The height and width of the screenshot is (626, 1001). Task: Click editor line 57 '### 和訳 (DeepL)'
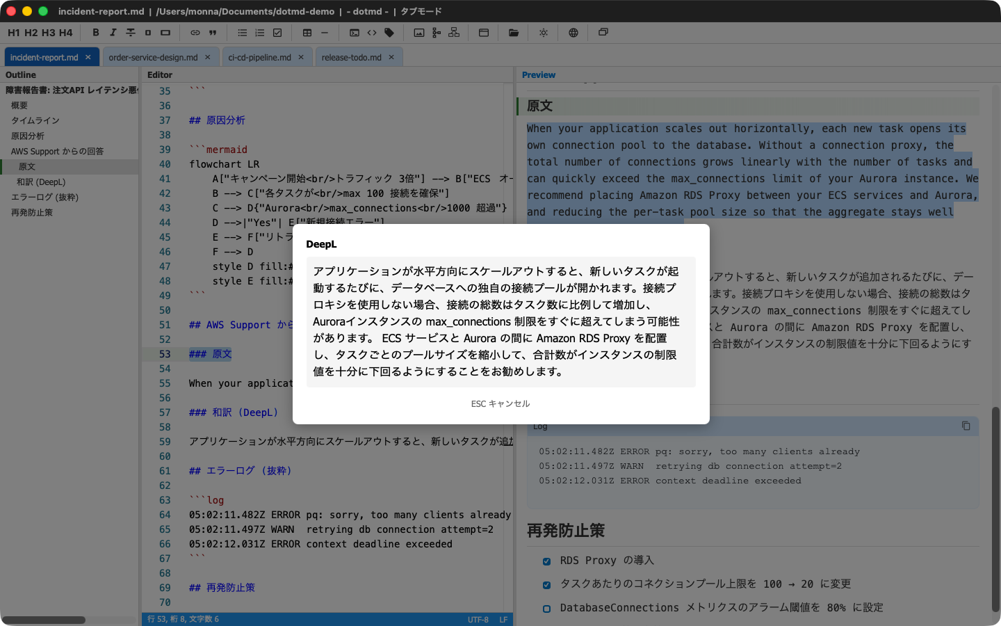[234, 412]
